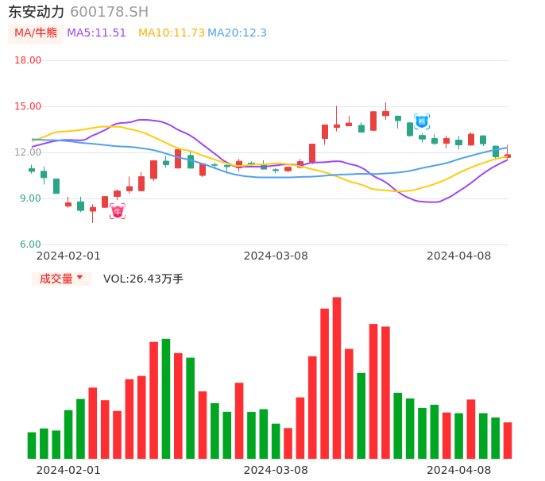
Task: Click the 12.00 price axis label
Action: pos(28,152)
